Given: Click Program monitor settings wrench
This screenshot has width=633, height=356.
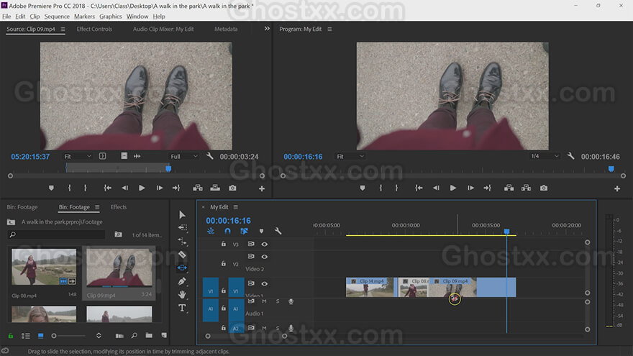Looking at the screenshot, I should [x=570, y=156].
